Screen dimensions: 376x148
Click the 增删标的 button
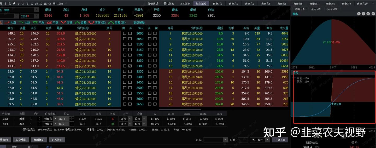39,140
